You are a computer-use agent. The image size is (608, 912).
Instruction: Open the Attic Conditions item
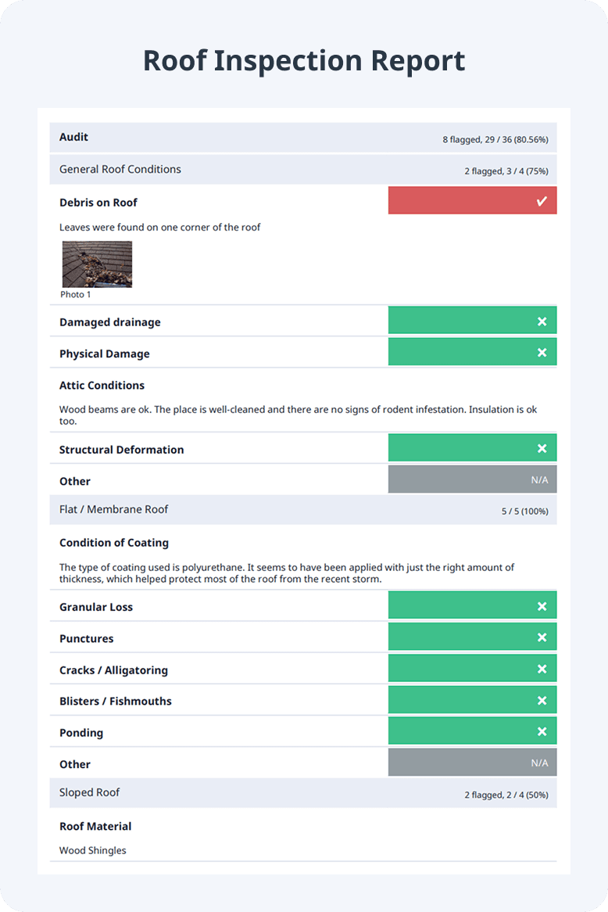102,385
